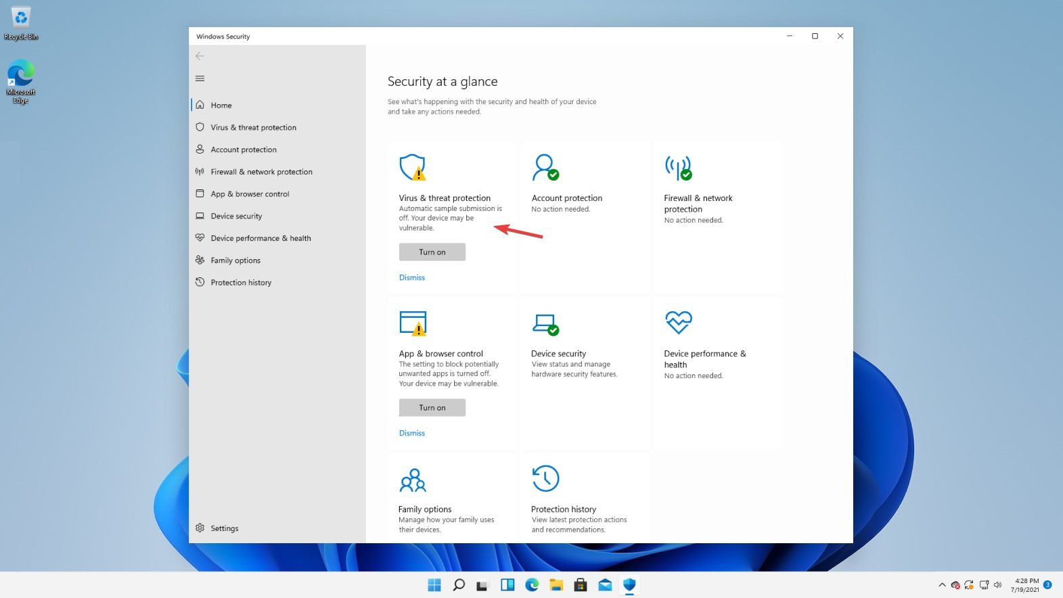Click the Account protection person tile icon

(545, 167)
